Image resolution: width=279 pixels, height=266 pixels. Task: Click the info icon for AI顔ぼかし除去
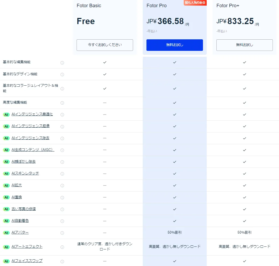pyautogui.click(x=62, y=162)
